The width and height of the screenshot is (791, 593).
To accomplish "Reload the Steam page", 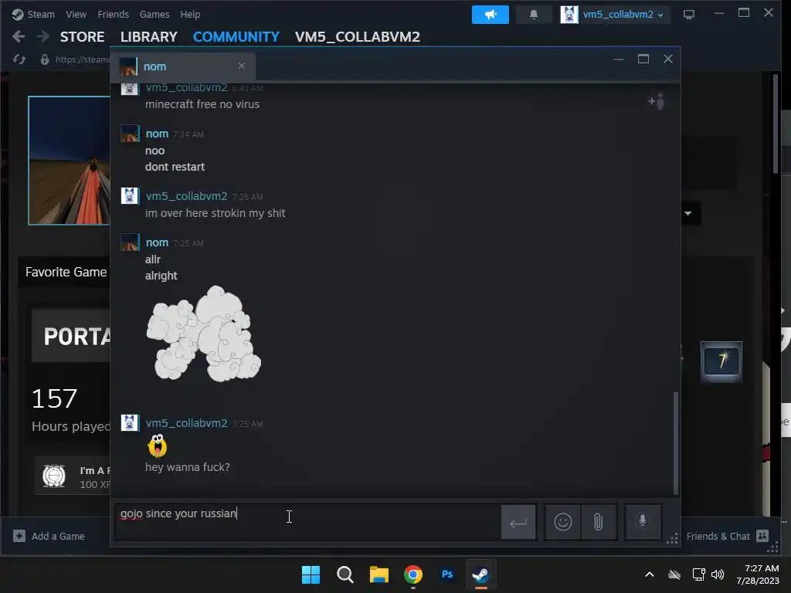I will [x=19, y=59].
